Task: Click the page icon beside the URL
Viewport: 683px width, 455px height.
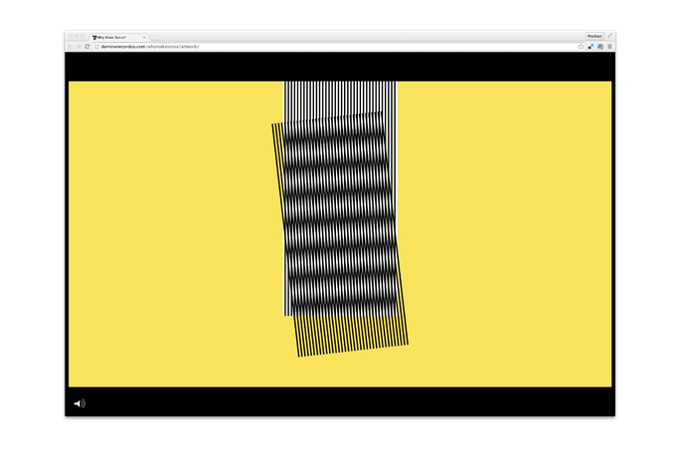Action: pos(97,47)
